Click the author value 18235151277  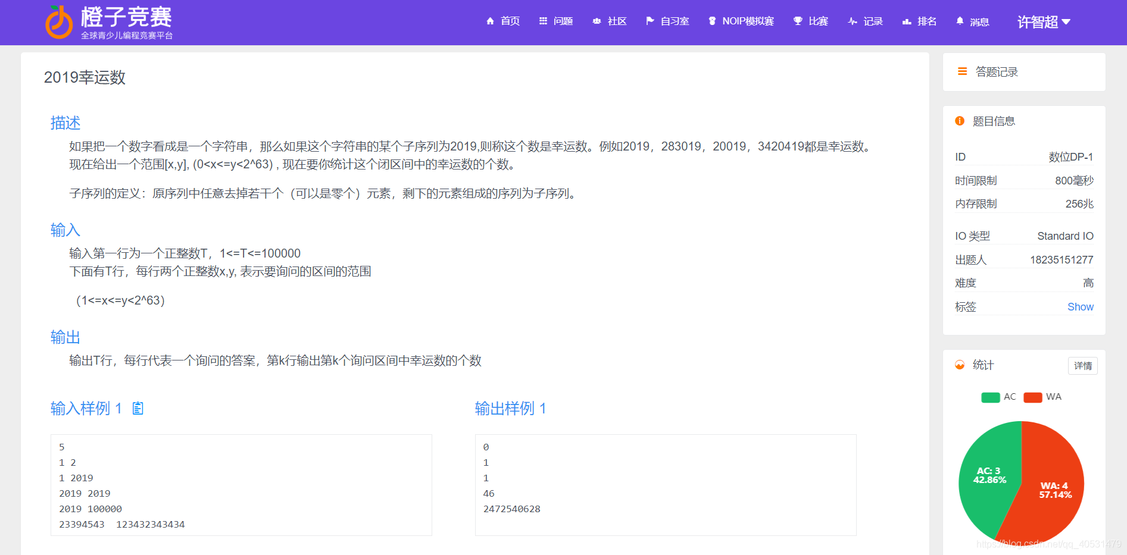coord(1062,260)
